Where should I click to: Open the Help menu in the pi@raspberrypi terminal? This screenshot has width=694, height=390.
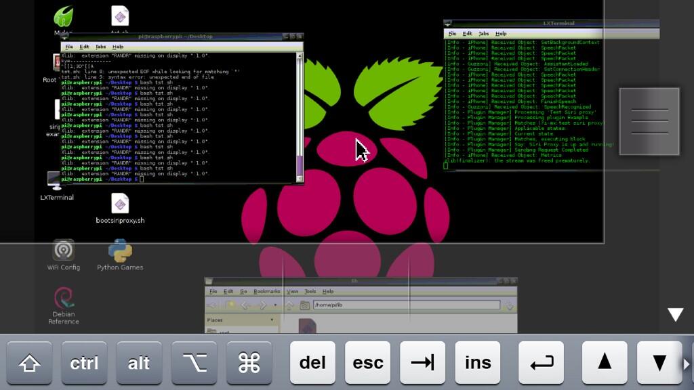[x=118, y=47]
